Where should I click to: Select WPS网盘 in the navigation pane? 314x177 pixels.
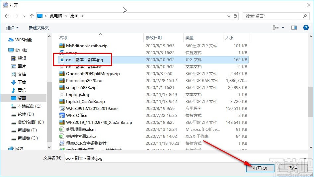(20, 40)
